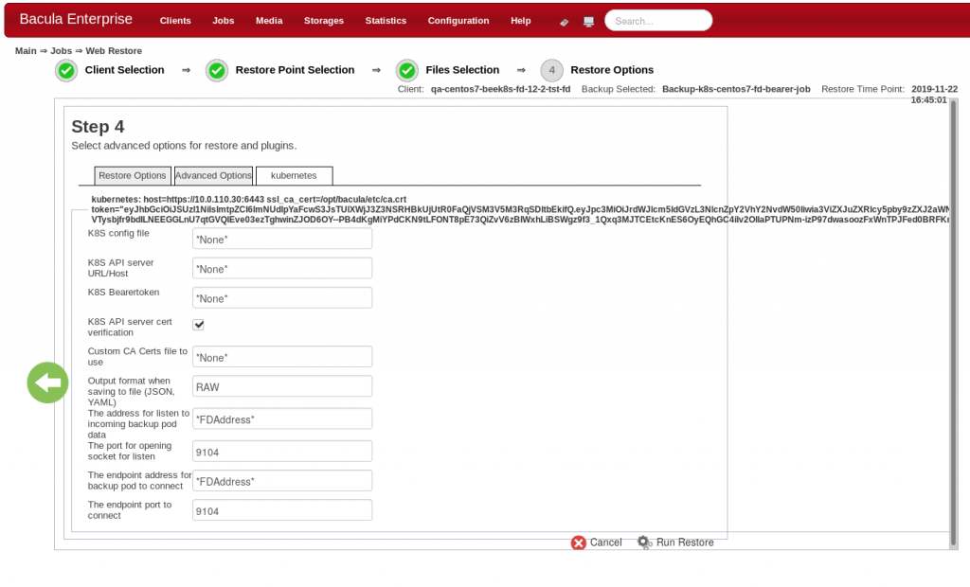The height and width of the screenshot is (587, 970).
Task: Toggle K8S API server cert verification checkbox
Action: [x=199, y=325]
